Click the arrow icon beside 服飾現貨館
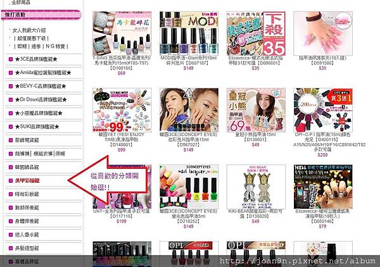380x267 pixels. coord(10,140)
